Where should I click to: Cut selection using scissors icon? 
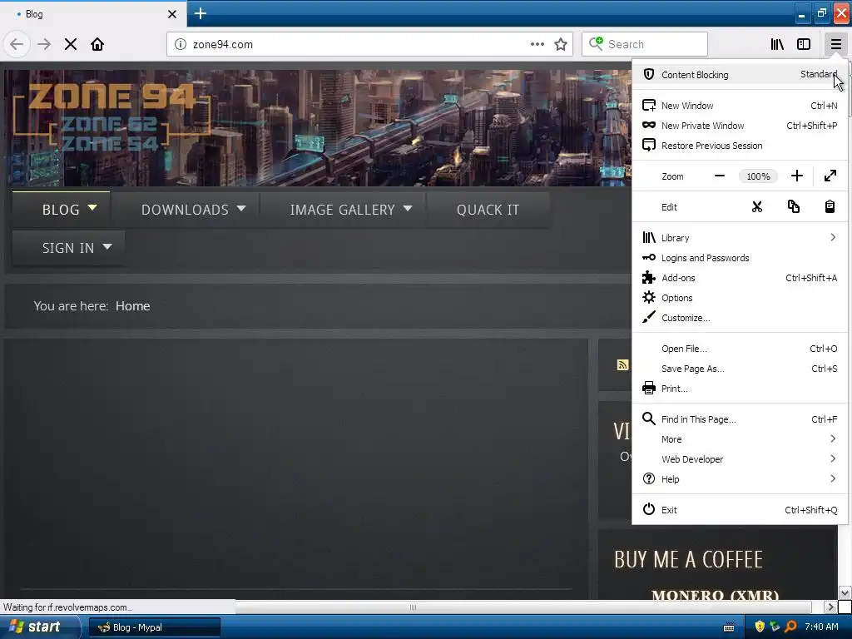[757, 207]
